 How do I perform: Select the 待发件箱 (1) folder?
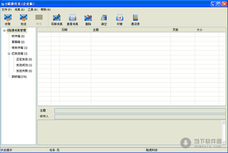coord(19,48)
